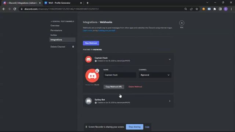Screen dimensions: 235x132
Task: Click the blue screen recorder extension icon
Action: coord(209,9)
